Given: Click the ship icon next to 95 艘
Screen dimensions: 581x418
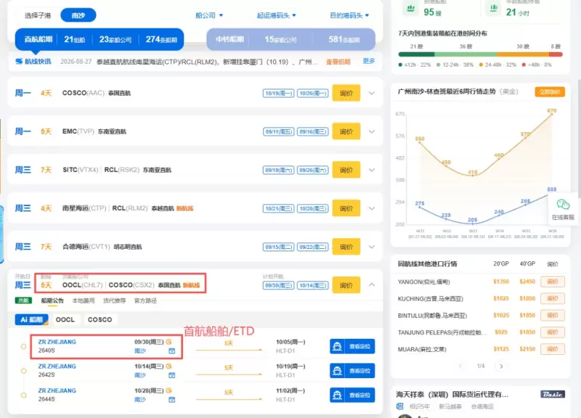Looking at the screenshot, I should (410, 9).
